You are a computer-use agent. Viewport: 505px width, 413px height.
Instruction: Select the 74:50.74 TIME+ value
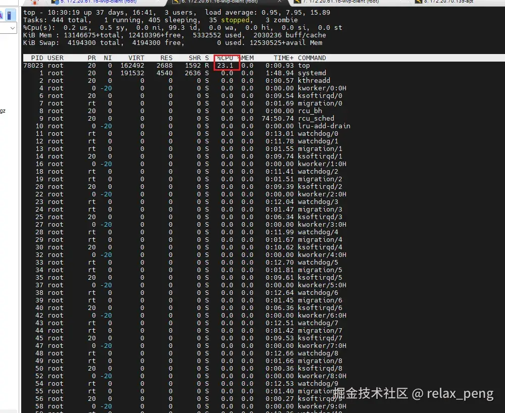pos(278,119)
